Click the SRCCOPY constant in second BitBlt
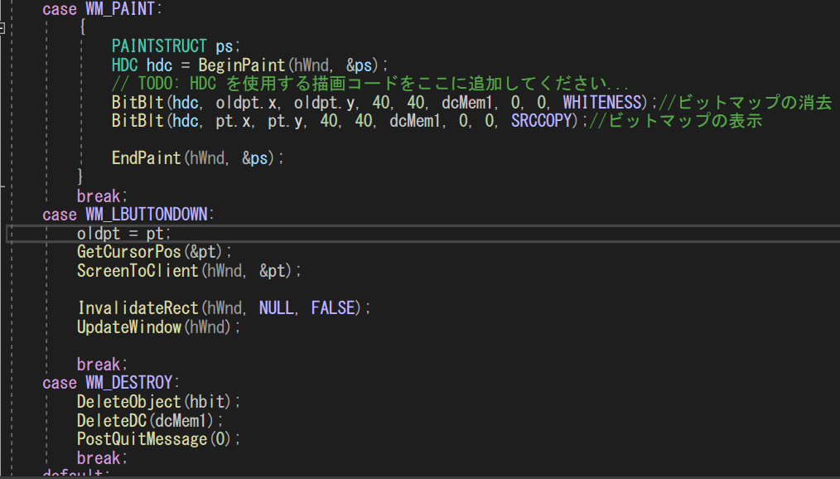The height and width of the screenshot is (479, 840). [x=542, y=121]
